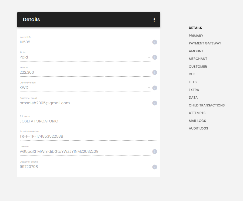This screenshot has width=243, height=201.
Task: Click the Paid state value
Action: click(24, 57)
